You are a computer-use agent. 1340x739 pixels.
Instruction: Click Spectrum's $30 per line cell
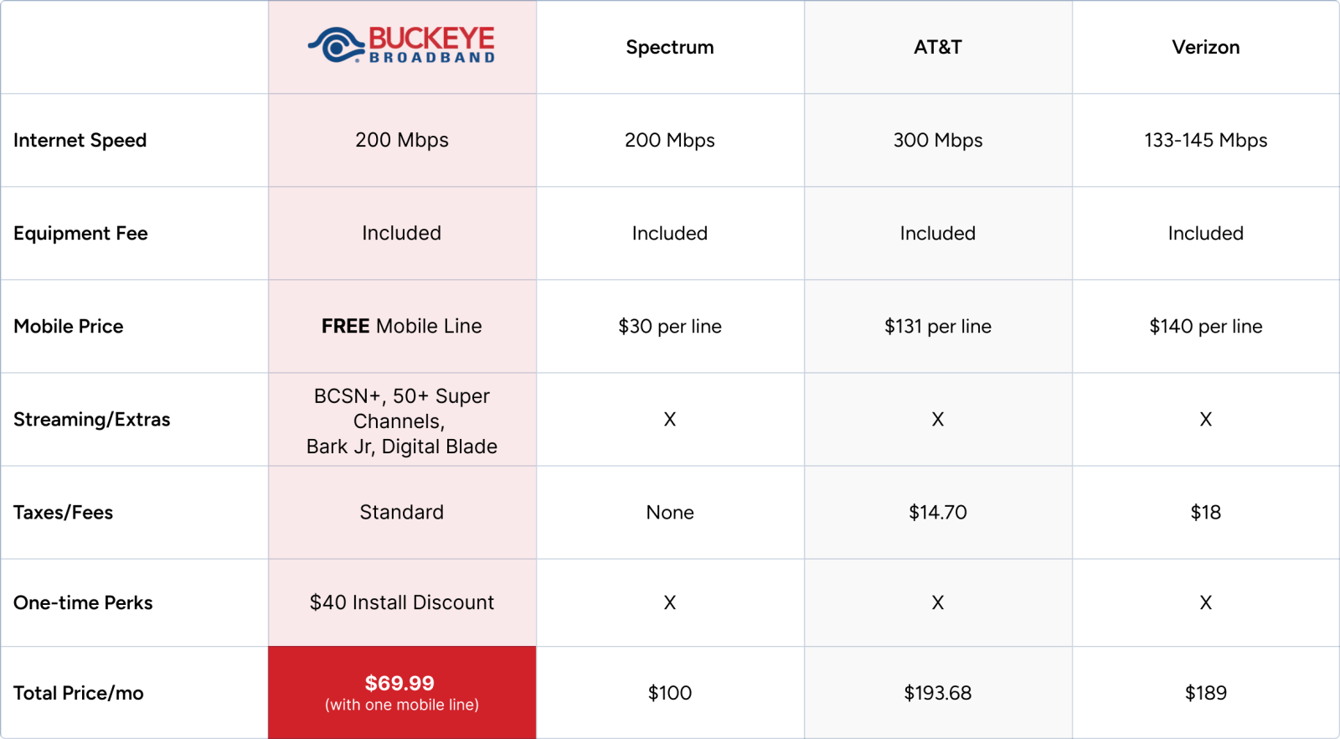tap(670, 326)
